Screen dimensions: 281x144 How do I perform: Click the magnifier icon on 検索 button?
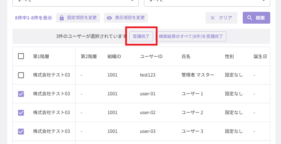click(250, 18)
